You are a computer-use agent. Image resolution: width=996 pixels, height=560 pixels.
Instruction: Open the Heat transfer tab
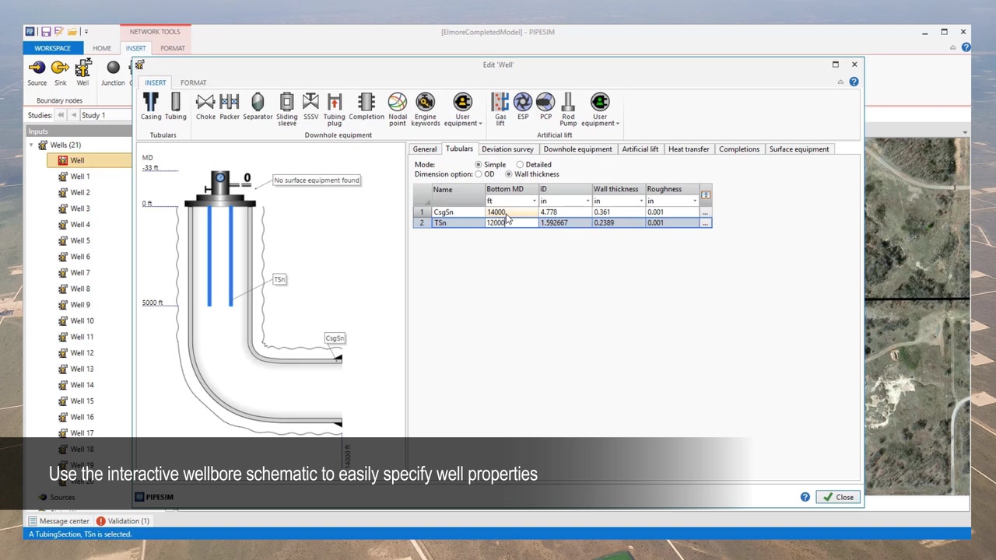pyautogui.click(x=689, y=149)
